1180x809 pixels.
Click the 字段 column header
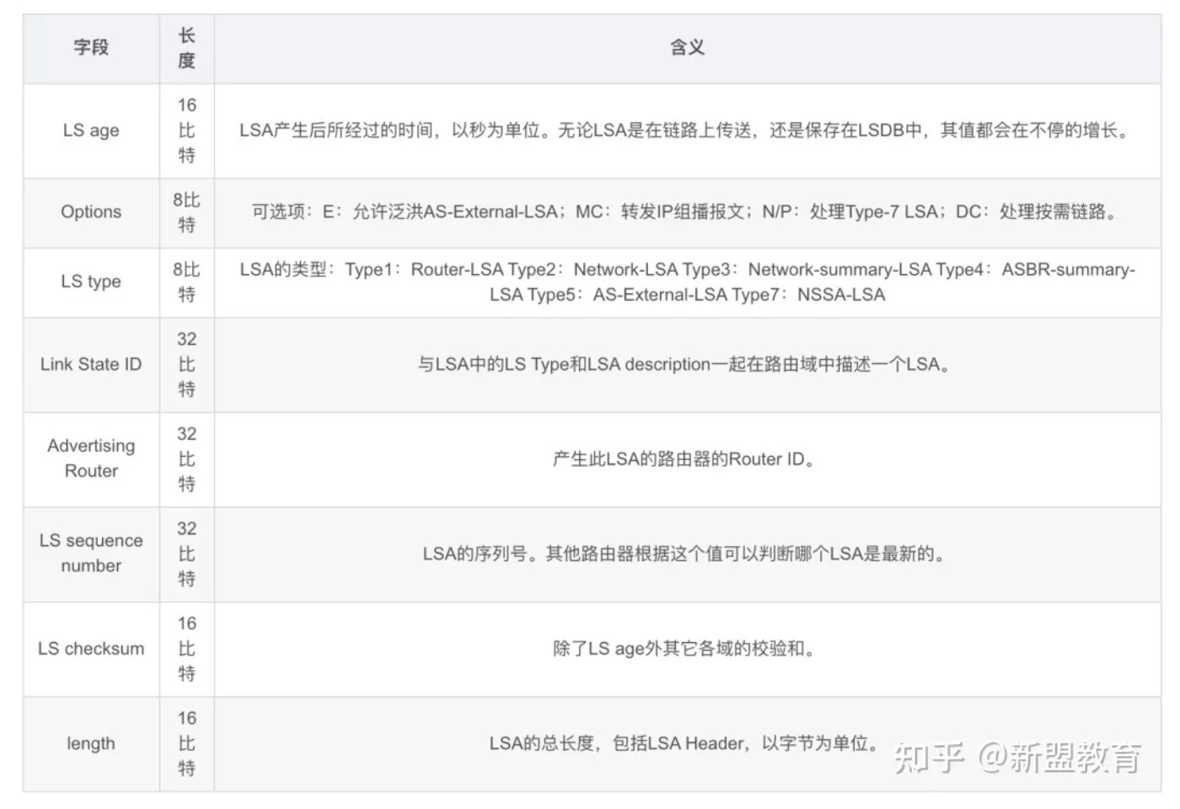[91, 47]
